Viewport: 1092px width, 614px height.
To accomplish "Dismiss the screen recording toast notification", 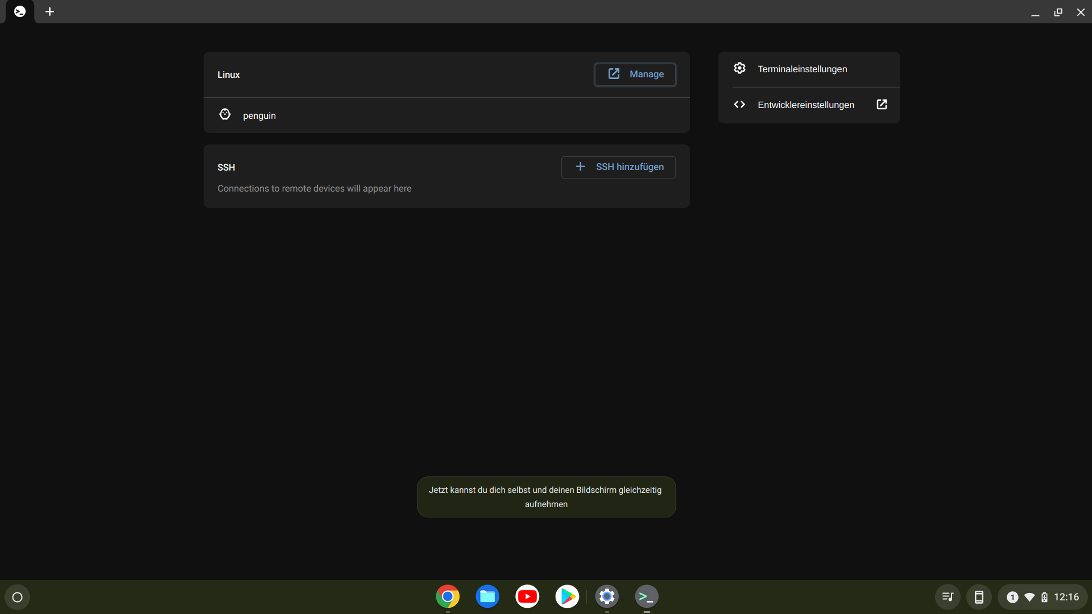I will [545, 497].
